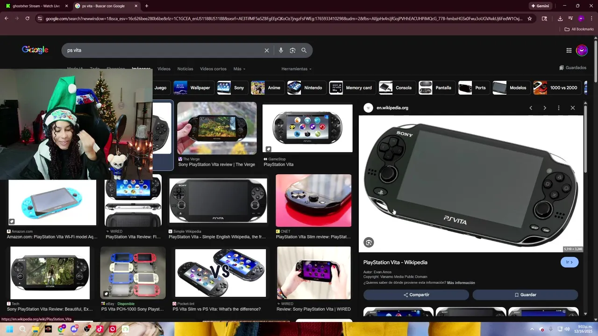Open Chrome downloads icon

(x=560, y=19)
